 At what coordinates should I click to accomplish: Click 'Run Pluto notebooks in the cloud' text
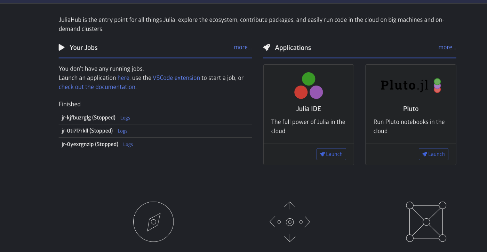click(409, 127)
